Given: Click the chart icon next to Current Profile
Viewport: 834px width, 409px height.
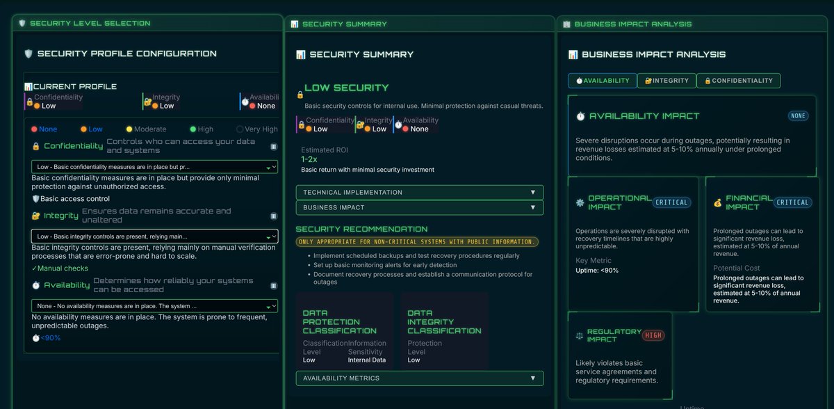Looking at the screenshot, I should coord(28,87).
